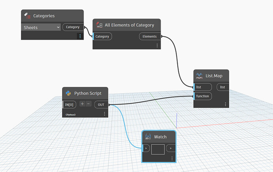The width and height of the screenshot is (273, 172).
Task: Click the Python Script node icon
Action: pyautogui.click(x=68, y=93)
